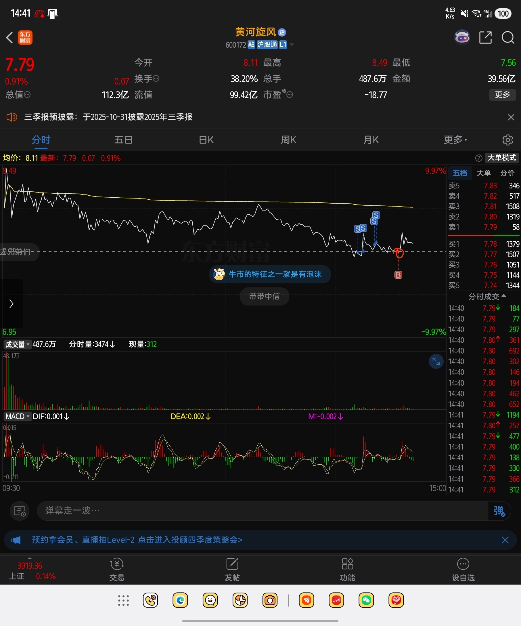Tap the 卖5 7.83 order row

pos(484,186)
